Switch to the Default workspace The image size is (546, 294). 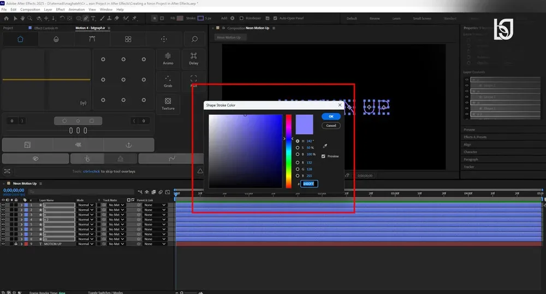(x=351, y=18)
